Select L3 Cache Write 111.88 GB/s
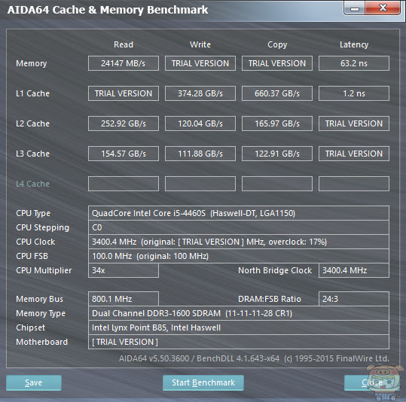 [200, 154]
